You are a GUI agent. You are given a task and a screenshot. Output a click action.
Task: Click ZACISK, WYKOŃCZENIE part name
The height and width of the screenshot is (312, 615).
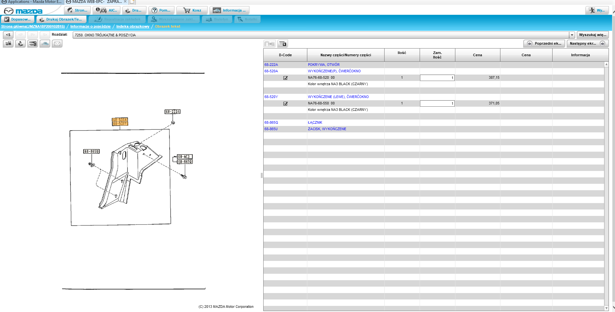click(x=327, y=129)
